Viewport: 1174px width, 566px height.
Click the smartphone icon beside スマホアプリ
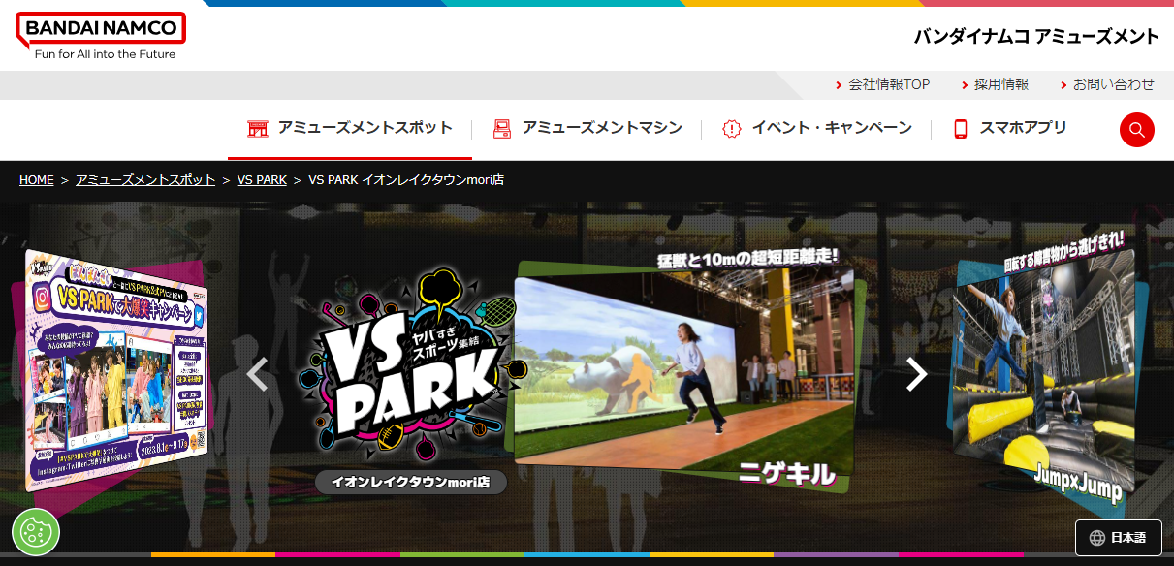coord(961,128)
